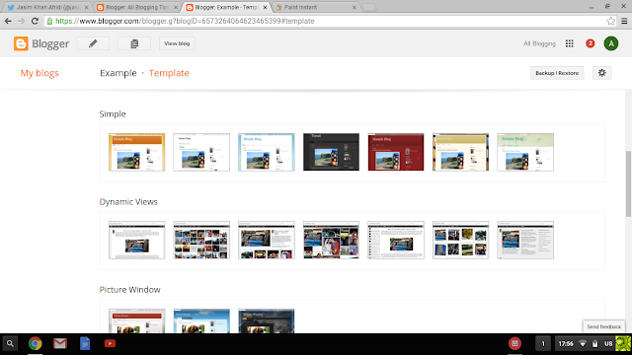Open the Google apps grid icon
The image size is (632, 355).
[569, 43]
